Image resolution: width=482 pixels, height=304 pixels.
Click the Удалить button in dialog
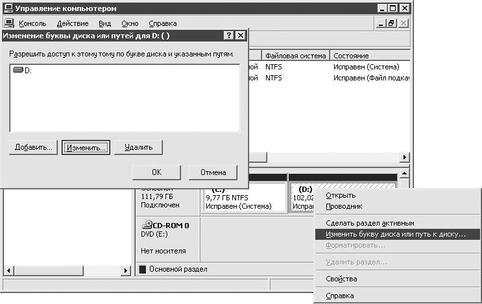138,147
